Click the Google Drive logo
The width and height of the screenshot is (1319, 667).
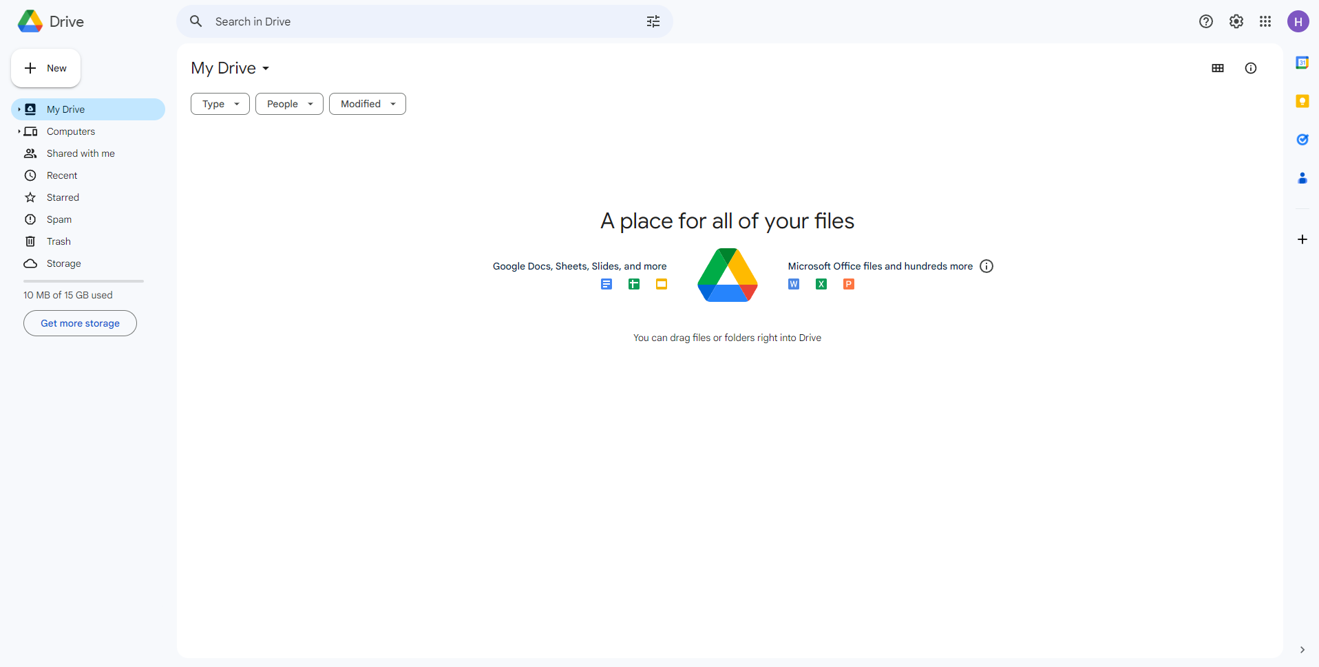[x=30, y=21]
